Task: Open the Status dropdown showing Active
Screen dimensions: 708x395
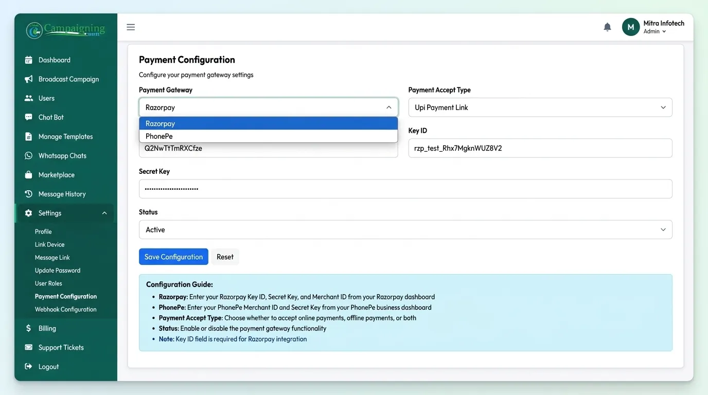Action: [x=405, y=230]
